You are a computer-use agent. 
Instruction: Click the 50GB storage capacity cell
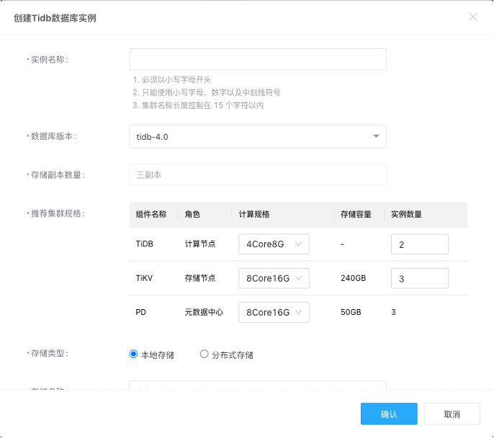point(351,312)
